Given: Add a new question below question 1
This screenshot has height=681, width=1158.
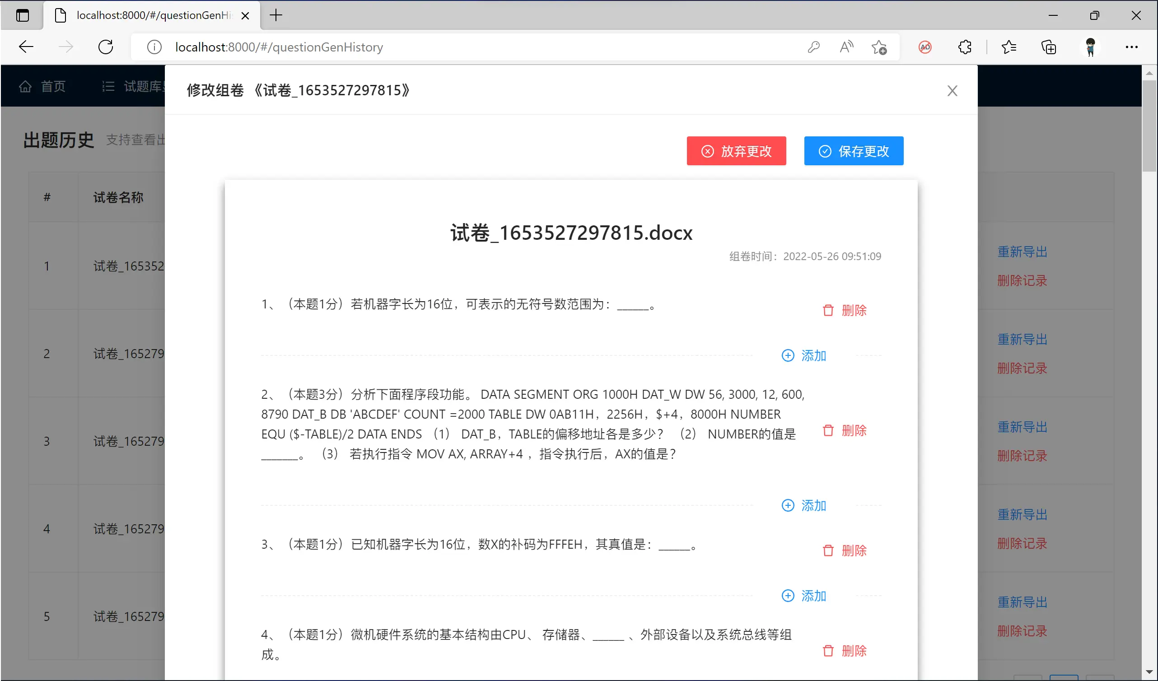Looking at the screenshot, I should (804, 356).
